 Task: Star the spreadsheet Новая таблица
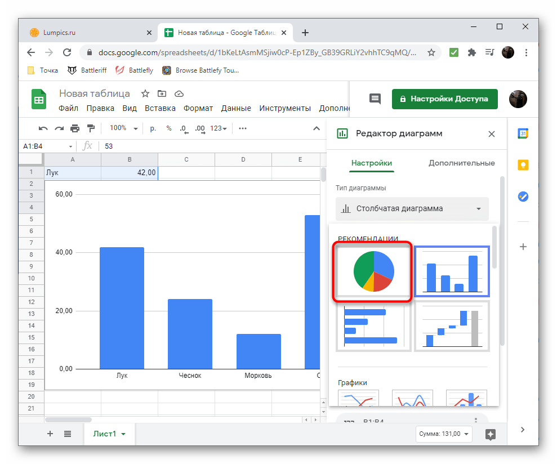point(145,93)
